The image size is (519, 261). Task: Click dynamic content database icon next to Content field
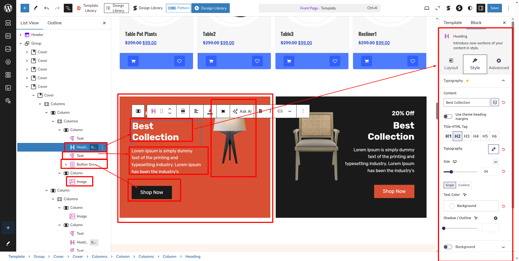(x=495, y=102)
